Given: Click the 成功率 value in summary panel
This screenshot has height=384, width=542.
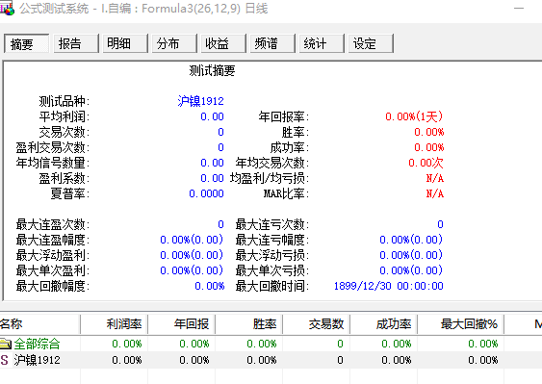Looking at the screenshot, I should (429, 147).
